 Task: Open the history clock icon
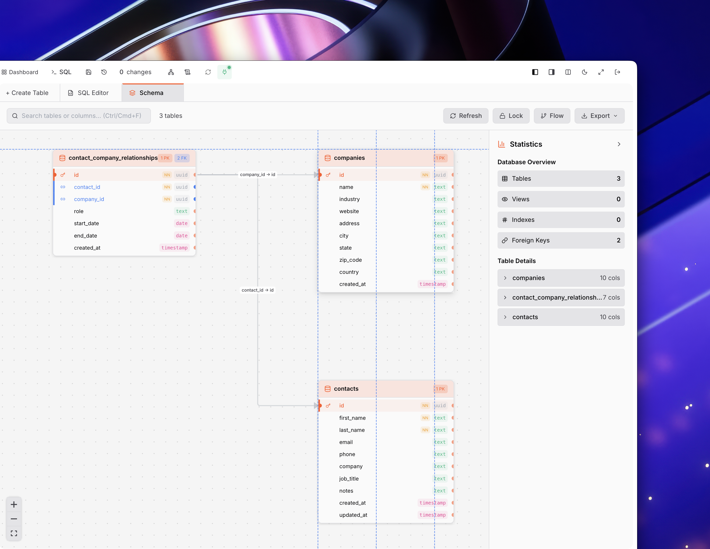pyautogui.click(x=104, y=72)
